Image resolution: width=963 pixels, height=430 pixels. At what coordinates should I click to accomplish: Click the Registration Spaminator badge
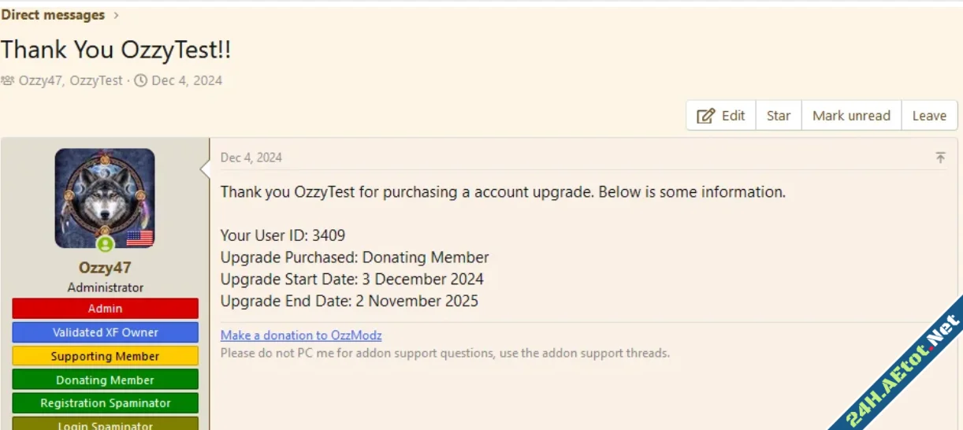105,403
